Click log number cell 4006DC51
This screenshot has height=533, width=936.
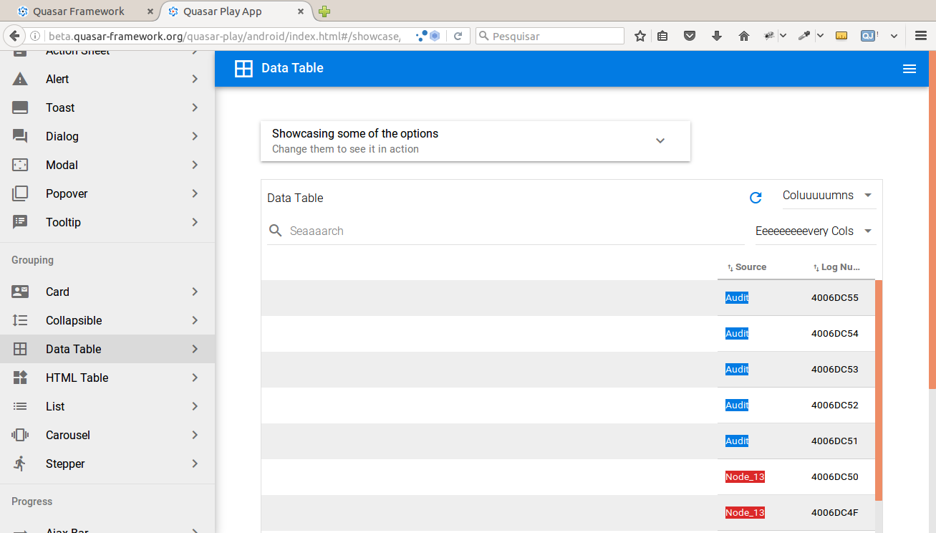[835, 441]
